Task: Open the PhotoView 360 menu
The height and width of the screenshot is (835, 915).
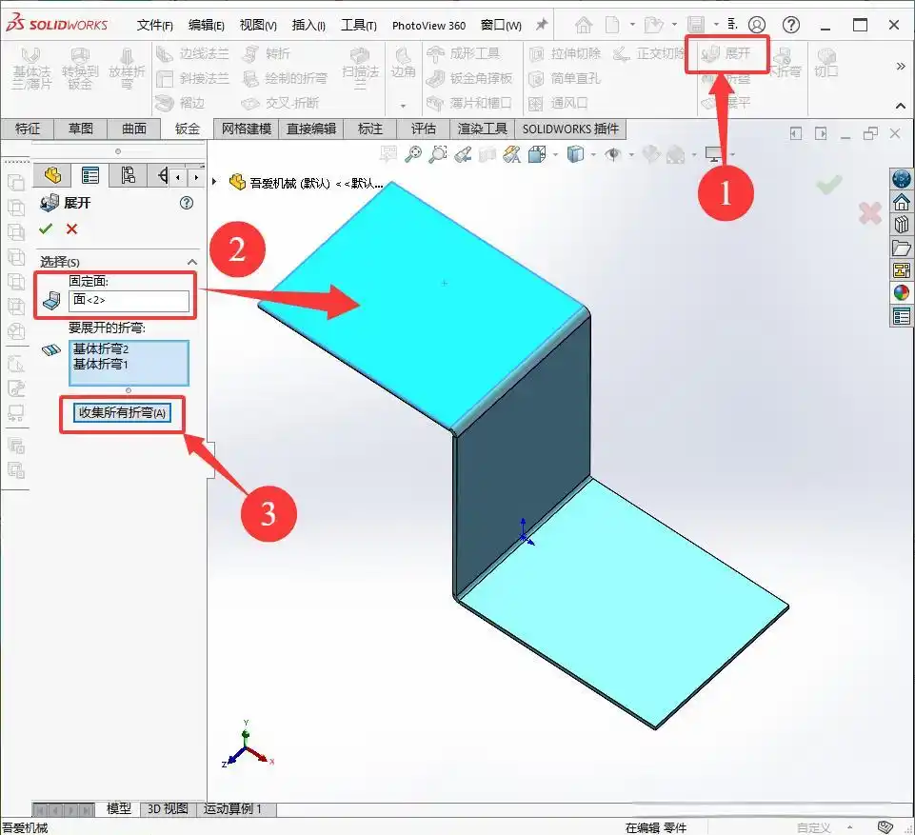Action: [428, 26]
